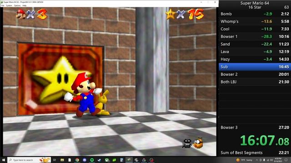Open the notification center icon

[286, 160]
